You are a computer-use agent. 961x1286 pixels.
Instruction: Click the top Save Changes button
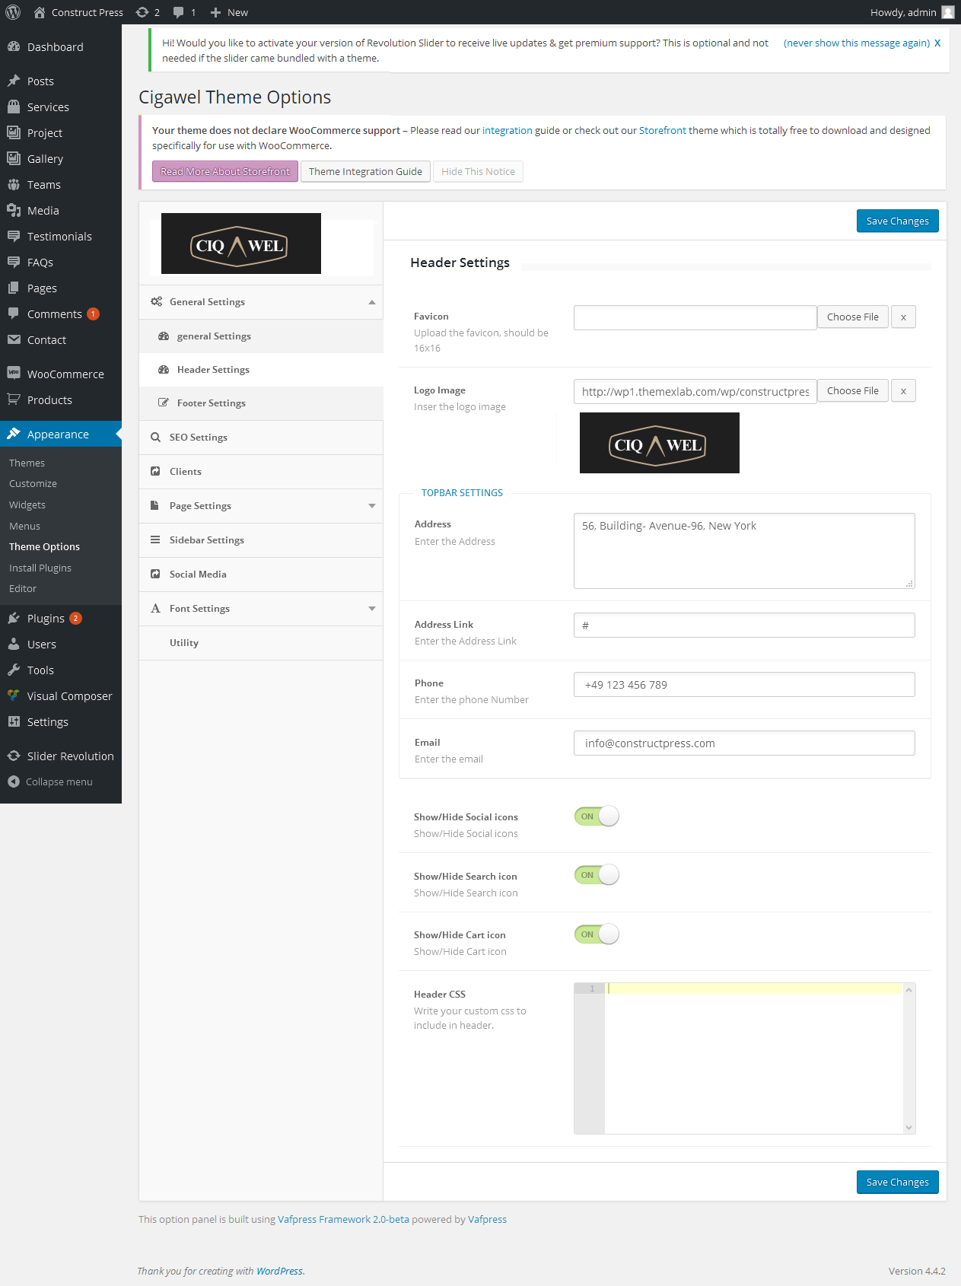tap(897, 221)
